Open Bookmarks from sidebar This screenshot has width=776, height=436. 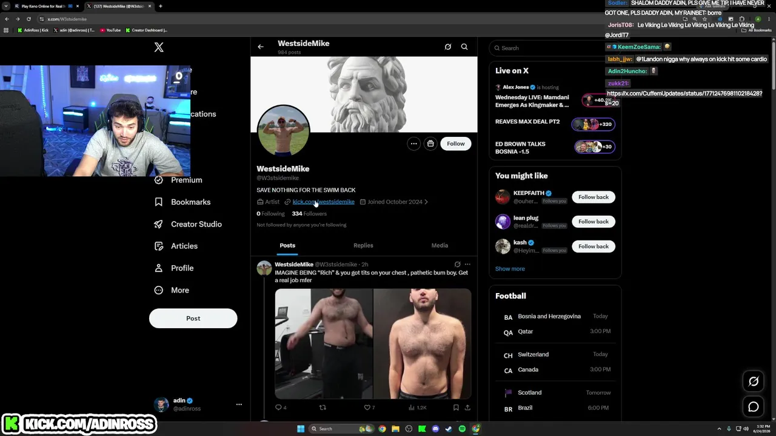point(182,202)
